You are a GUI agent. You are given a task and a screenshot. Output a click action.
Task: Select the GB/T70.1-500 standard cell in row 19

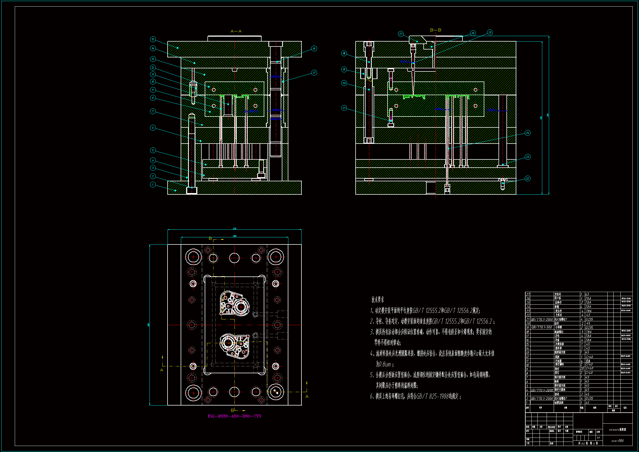541,327
